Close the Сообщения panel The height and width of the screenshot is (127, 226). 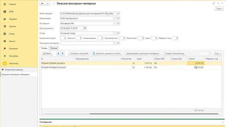[x=223, y=122]
